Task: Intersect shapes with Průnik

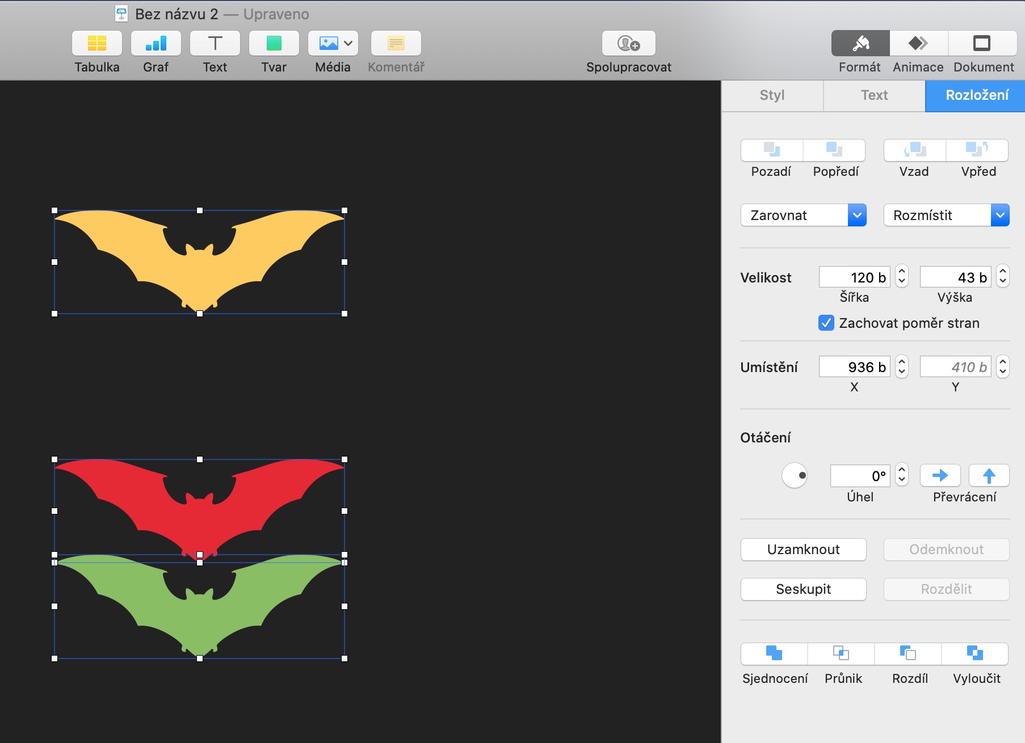Action: [x=842, y=654]
